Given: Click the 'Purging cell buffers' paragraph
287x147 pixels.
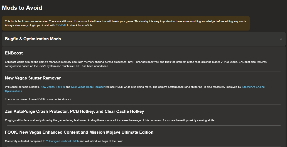Looking at the screenshot, I should point(110,120).
